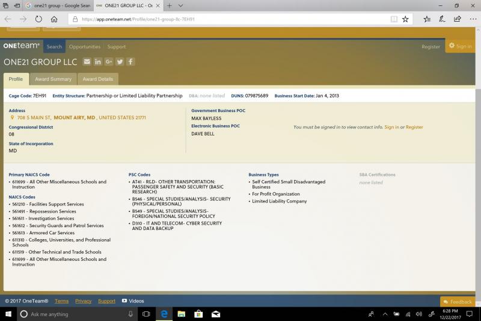This screenshot has width=481, height=321.
Task: Click the browser address bar URL
Action: (138, 19)
